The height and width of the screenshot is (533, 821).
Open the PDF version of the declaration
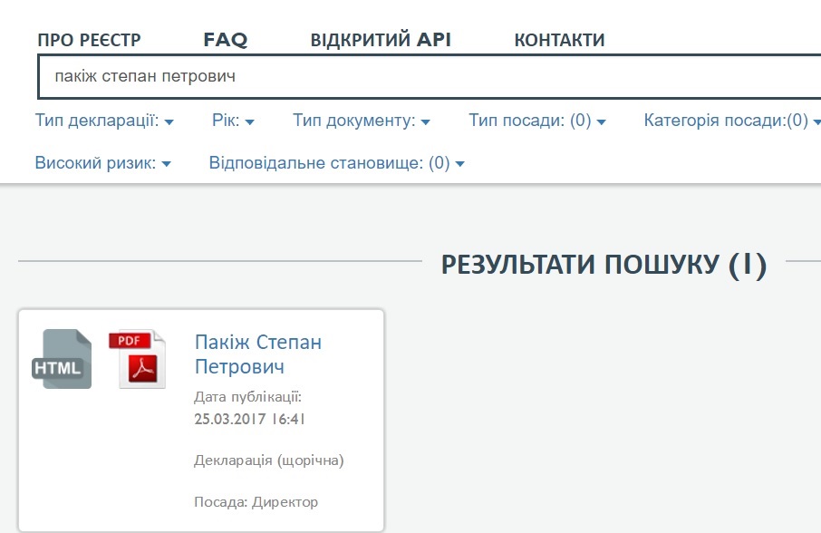[137, 359]
